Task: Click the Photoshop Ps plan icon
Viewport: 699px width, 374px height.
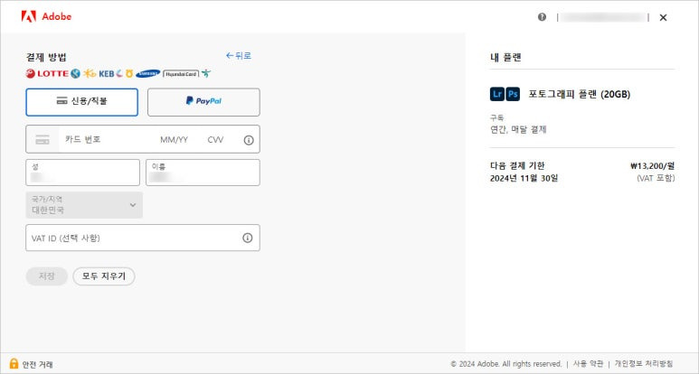Action: (x=513, y=94)
